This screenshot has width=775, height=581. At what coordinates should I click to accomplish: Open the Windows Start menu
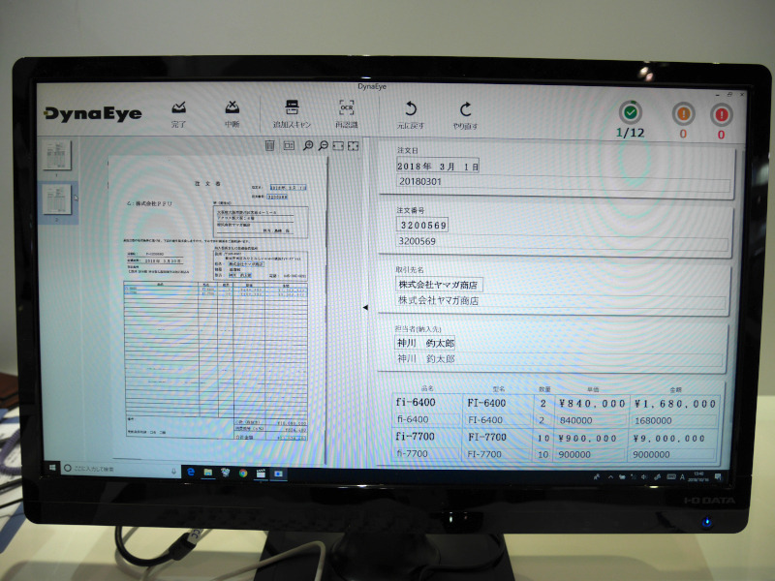pyautogui.click(x=52, y=467)
